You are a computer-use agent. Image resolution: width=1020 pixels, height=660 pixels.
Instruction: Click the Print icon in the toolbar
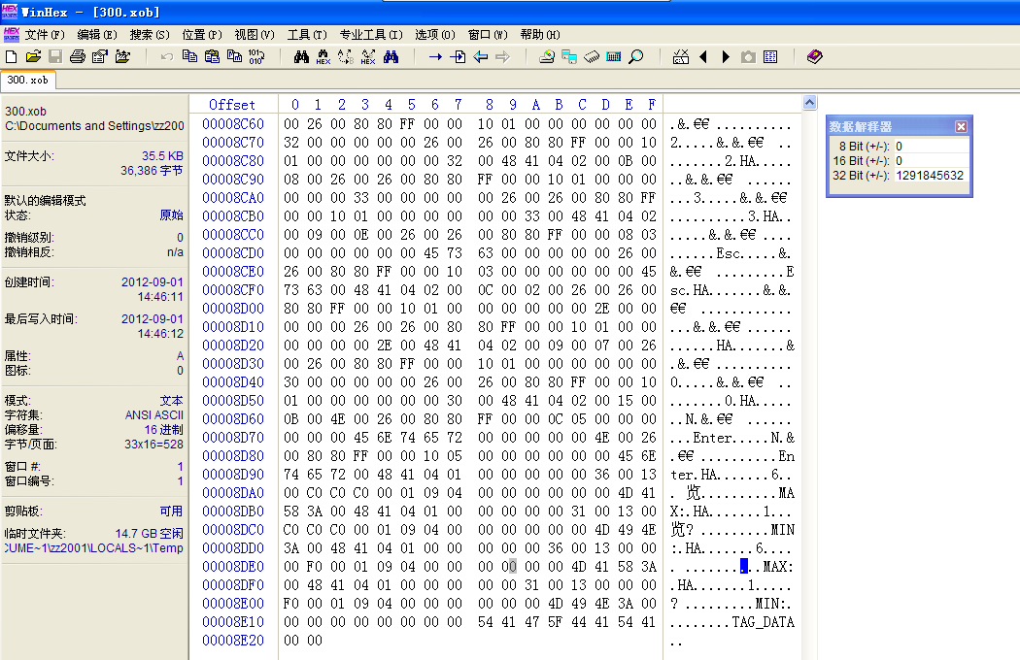tap(77, 57)
